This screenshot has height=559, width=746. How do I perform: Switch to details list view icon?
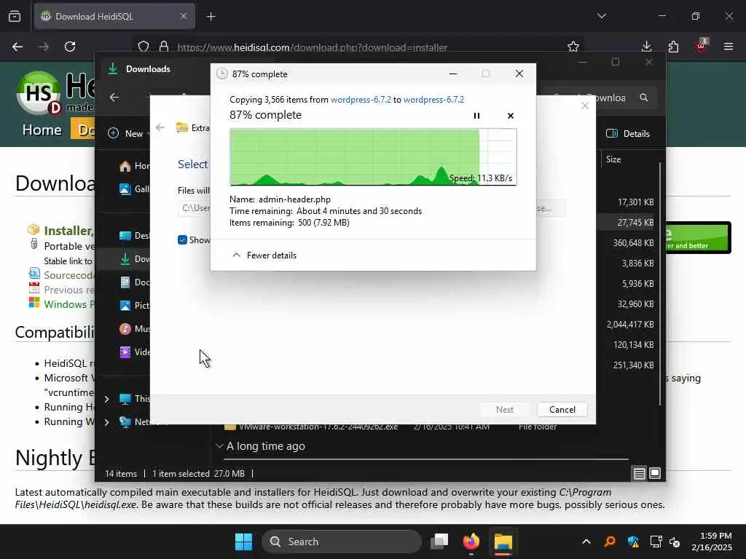[x=639, y=473]
